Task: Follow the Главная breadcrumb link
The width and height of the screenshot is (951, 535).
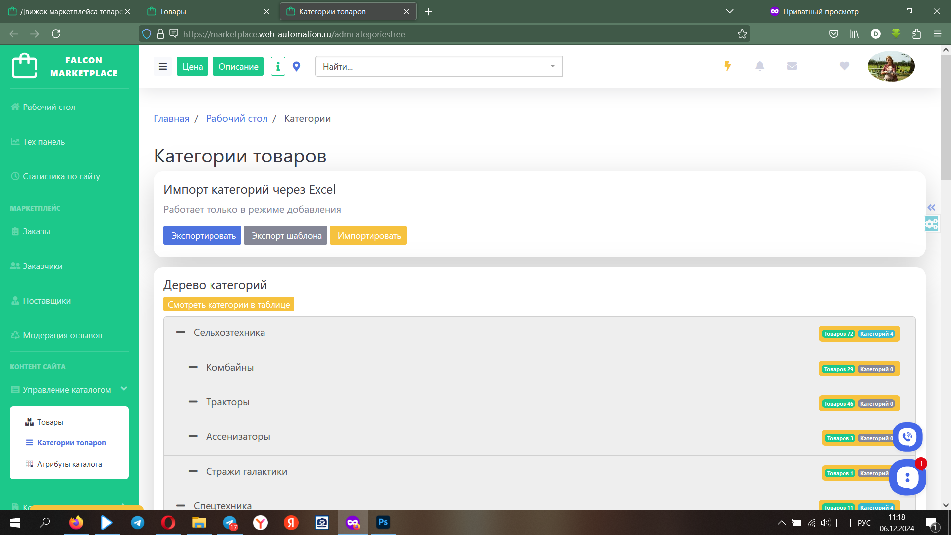Action: (x=171, y=118)
